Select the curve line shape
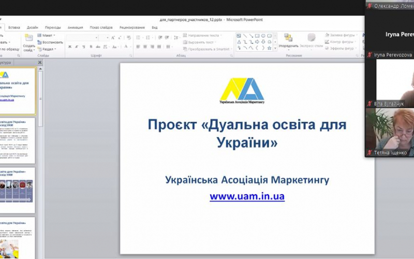Image resolution: width=414 pixels, height=259 pixels. (x=245, y=48)
